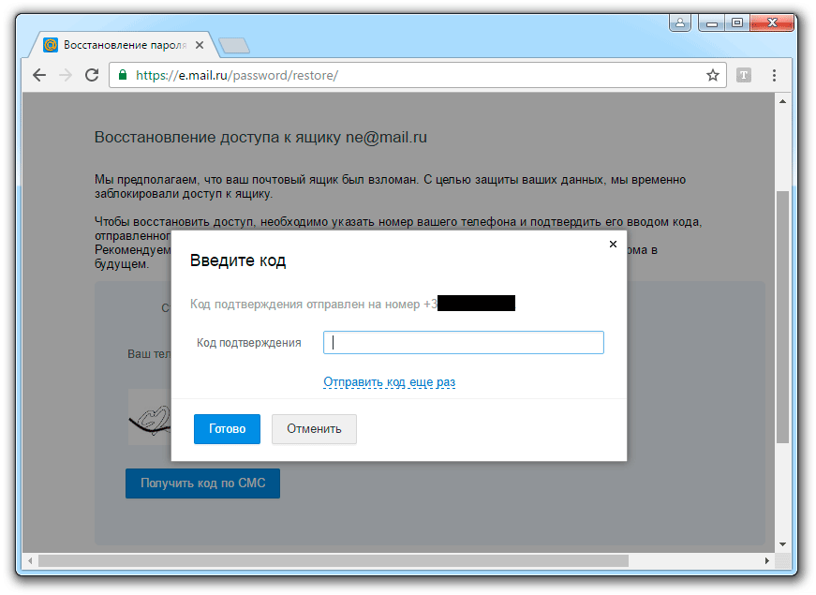Go back with the browser back arrow
This screenshot has width=816, height=595.
point(39,76)
